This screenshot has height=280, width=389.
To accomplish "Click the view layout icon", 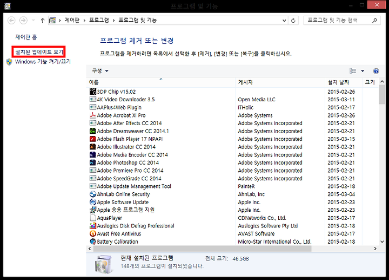I will [352, 71].
